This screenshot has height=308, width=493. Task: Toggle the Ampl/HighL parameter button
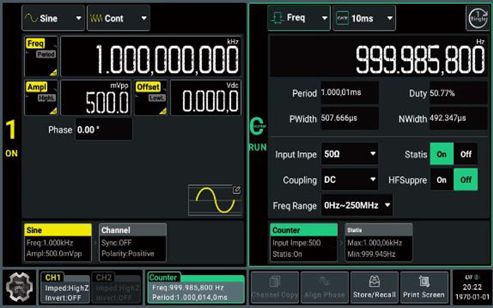(x=41, y=98)
